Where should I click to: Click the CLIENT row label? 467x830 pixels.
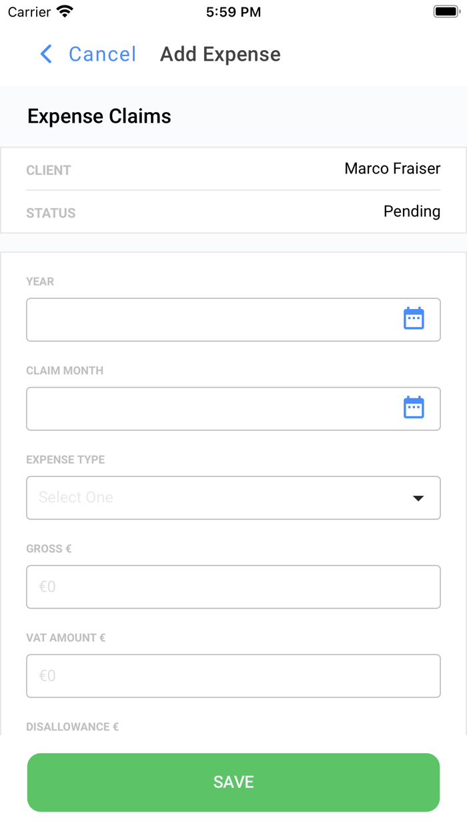pos(48,170)
